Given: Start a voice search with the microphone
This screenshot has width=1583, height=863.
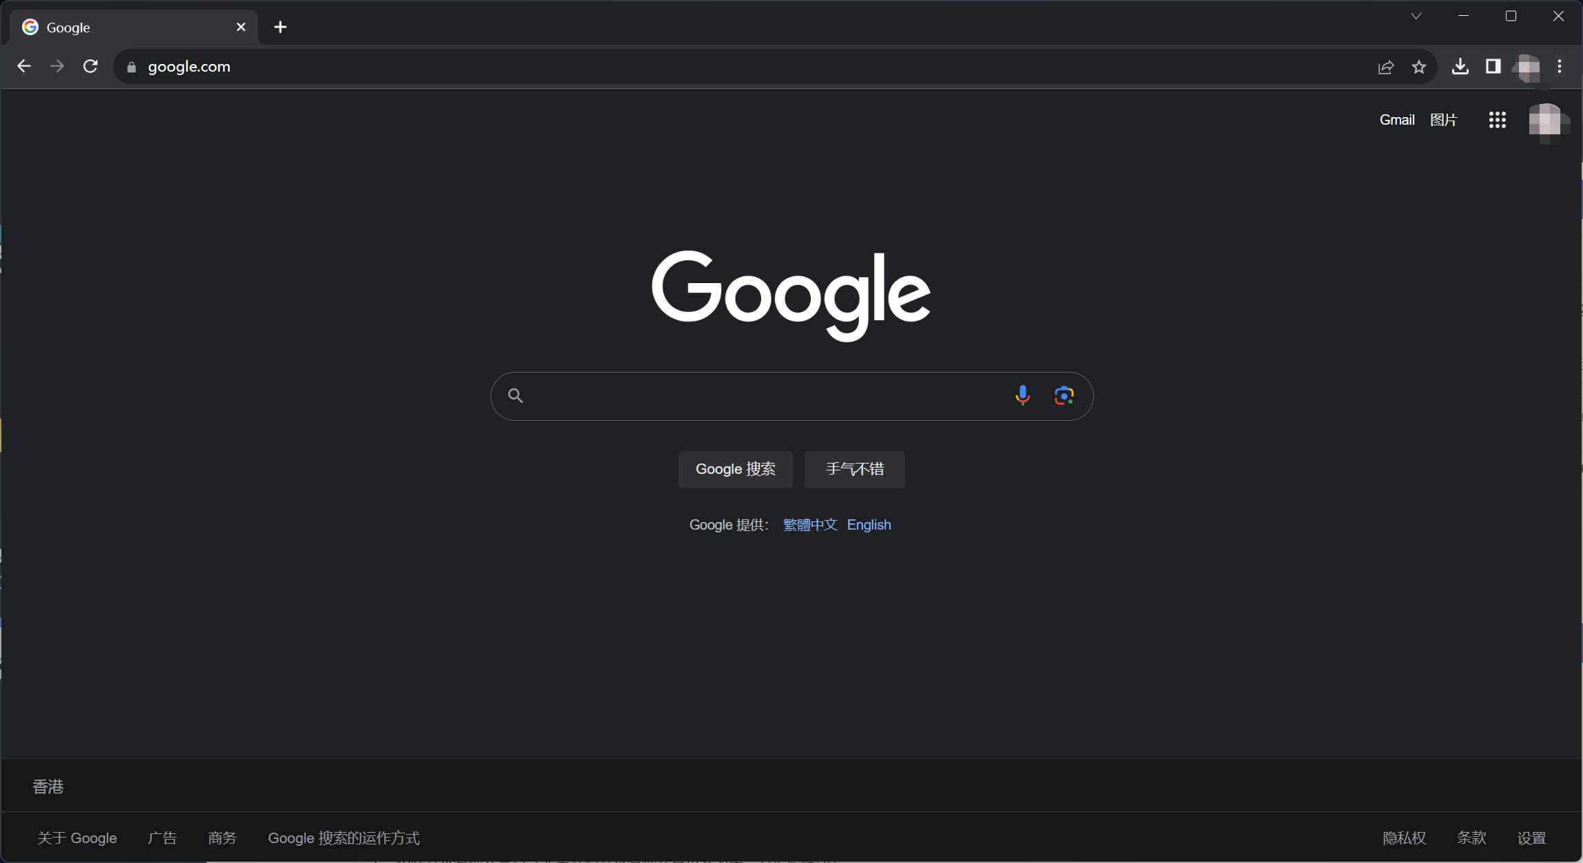Looking at the screenshot, I should pyautogui.click(x=1023, y=395).
